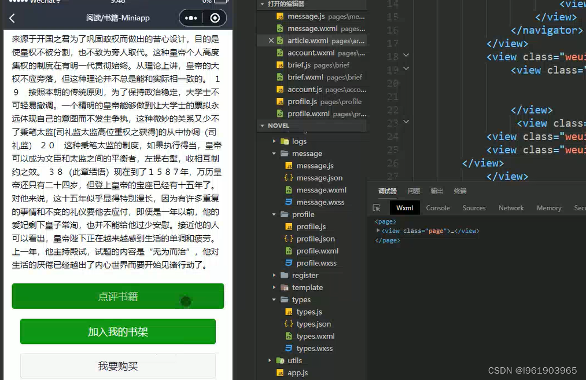Switch to the 调试器 panel tab
The image size is (586, 380).
pos(387,191)
